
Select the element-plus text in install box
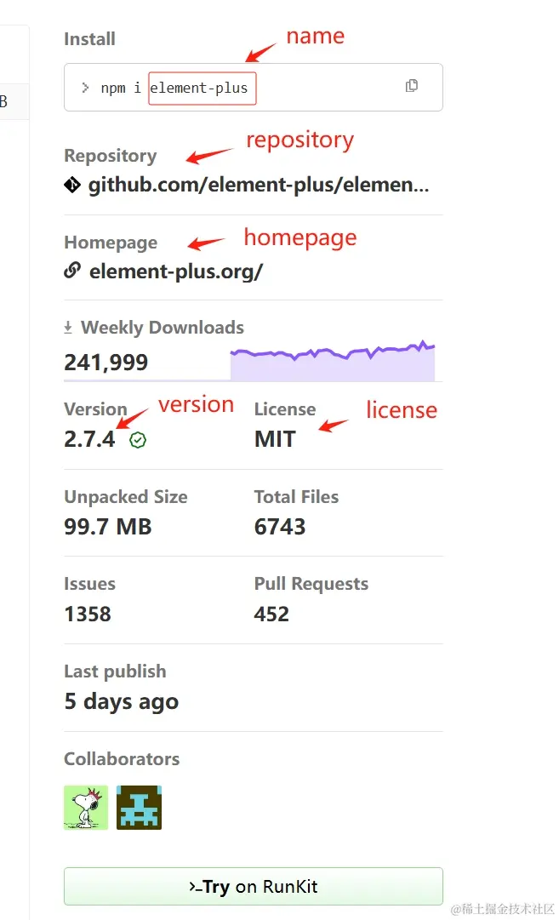(x=199, y=88)
